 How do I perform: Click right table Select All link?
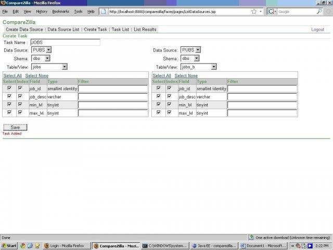(162, 76)
